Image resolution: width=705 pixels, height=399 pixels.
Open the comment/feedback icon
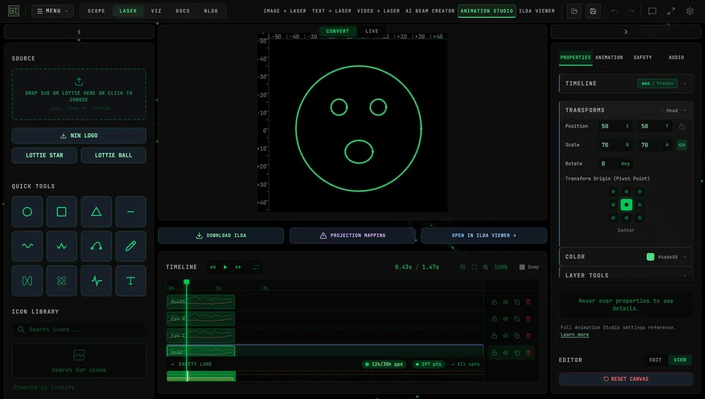pos(652,11)
